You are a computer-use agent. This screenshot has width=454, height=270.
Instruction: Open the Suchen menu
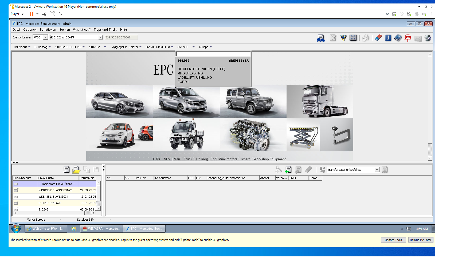coord(65,30)
